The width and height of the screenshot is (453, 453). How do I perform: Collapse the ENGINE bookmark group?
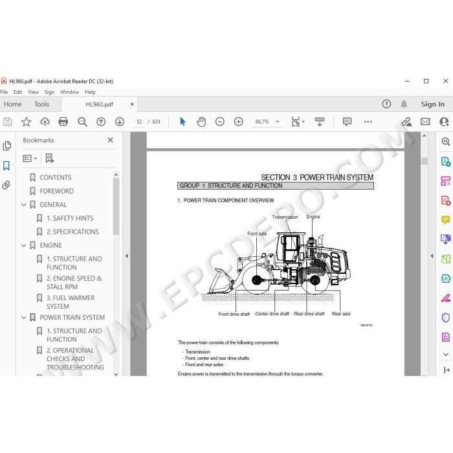[x=24, y=245]
